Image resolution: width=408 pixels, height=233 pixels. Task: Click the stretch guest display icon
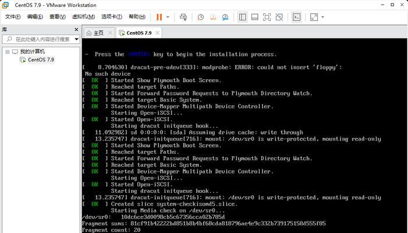(314, 17)
